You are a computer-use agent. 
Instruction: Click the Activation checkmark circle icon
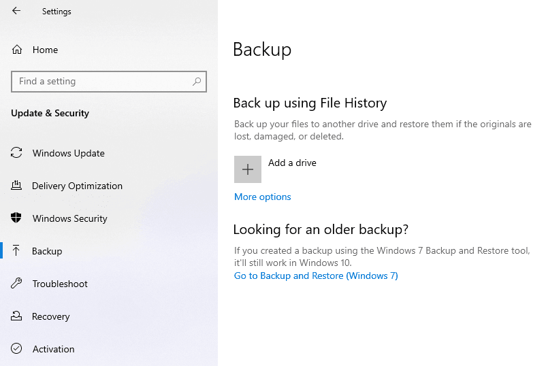[17, 349]
